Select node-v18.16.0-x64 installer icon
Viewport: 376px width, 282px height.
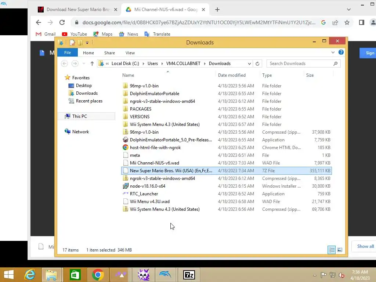pos(125,186)
